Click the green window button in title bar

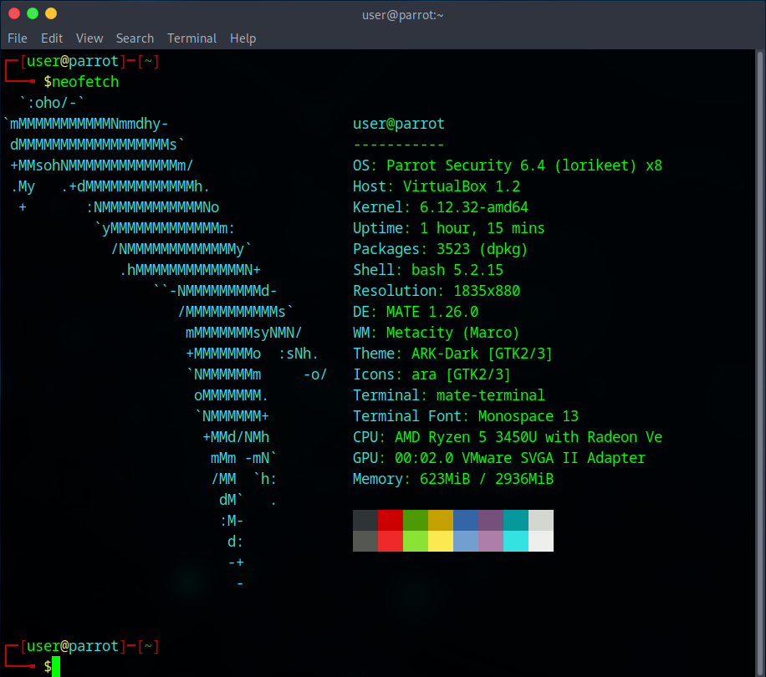33,13
